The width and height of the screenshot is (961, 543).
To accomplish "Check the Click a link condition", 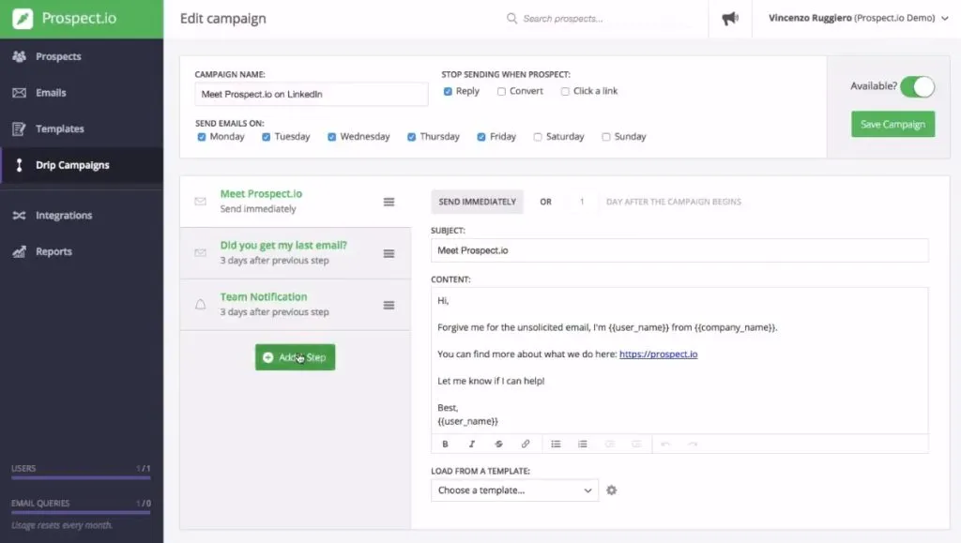I will (x=565, y=91).
